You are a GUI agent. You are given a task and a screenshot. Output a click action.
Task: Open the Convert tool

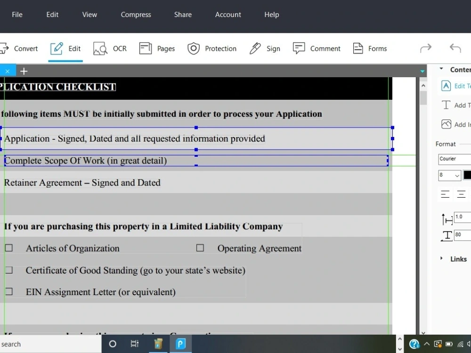click(19, 48)
